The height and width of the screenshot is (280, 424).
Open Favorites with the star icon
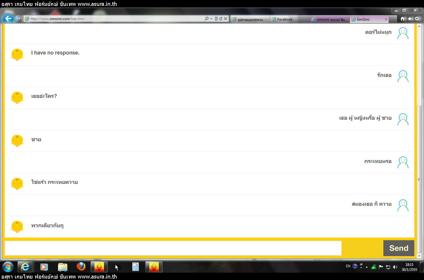(x=410, y=19)
